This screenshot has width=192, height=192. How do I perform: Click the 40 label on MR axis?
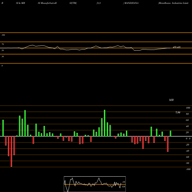point(187,126)
